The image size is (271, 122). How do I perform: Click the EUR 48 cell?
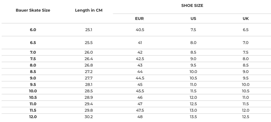click(140, 117)
